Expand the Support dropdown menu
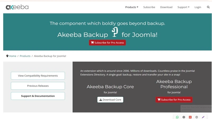Screen dimensions: 212x119 [x=183, y=7]
